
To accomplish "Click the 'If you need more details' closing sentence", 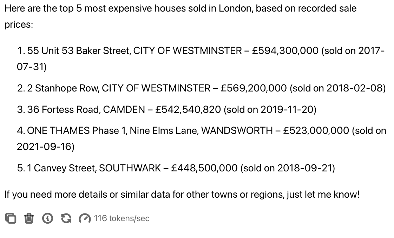I will 182,194.
